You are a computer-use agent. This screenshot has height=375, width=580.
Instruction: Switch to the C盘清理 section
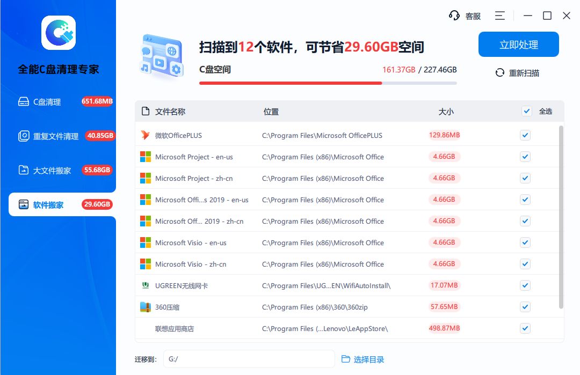coord(24,101)
